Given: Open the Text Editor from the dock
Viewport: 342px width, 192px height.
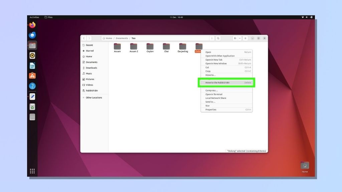Looking at the screenshot, I should coord(32,97).
